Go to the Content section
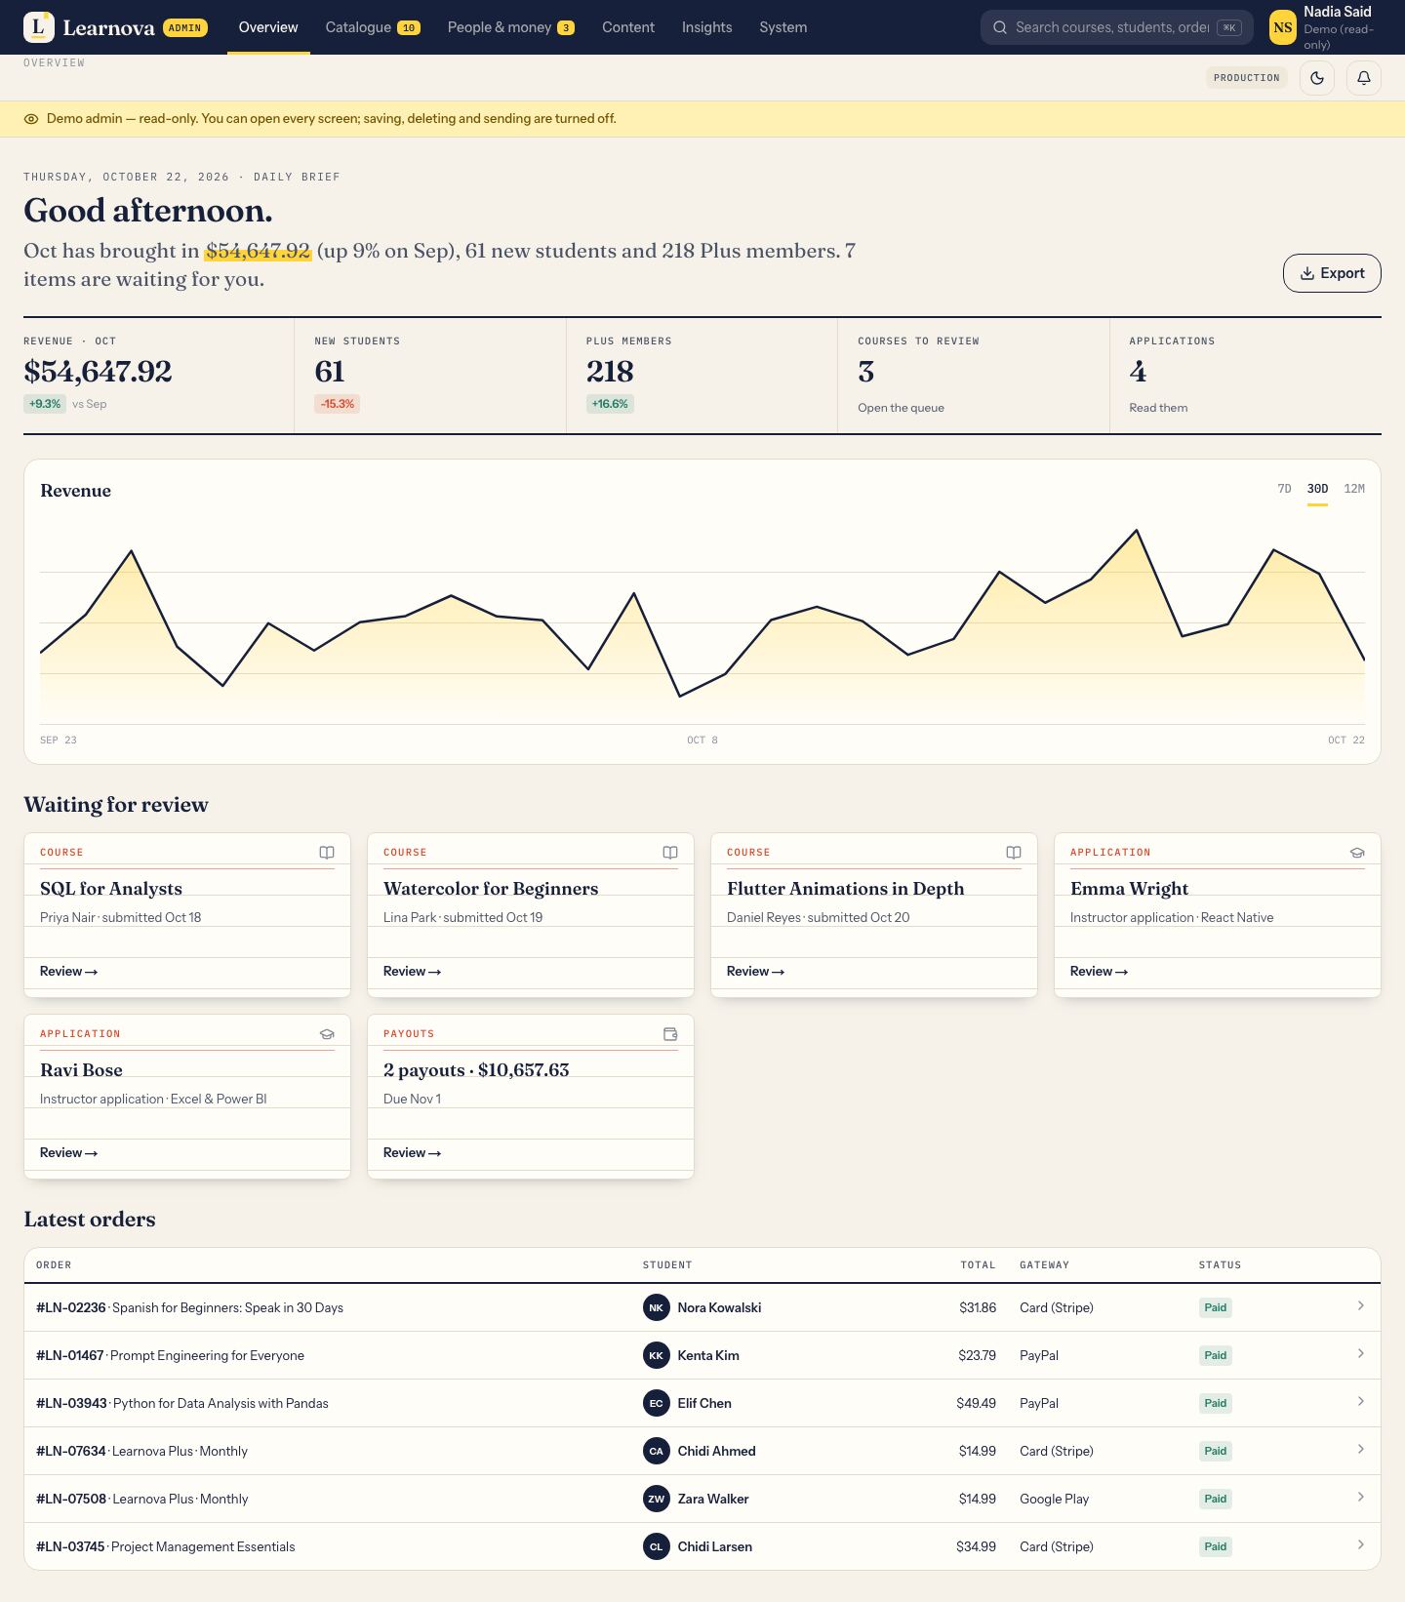The width and height of the screenshot is (1405, 1602). [x=628, y=27]
